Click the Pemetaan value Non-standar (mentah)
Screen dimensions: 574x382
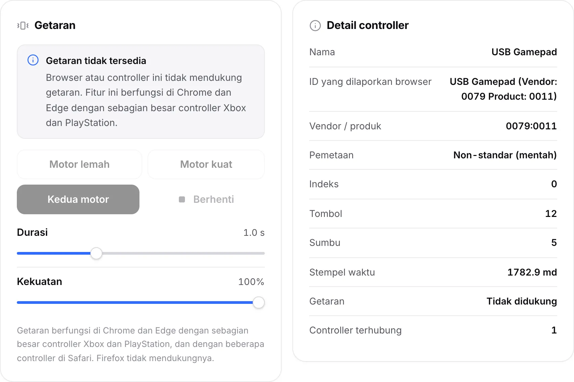(505, 155)
